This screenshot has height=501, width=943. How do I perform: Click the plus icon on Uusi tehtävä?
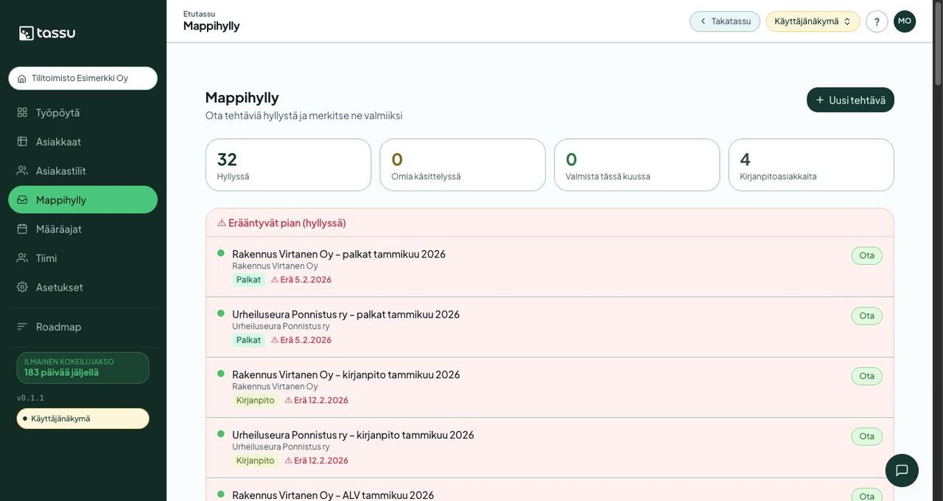820,100
